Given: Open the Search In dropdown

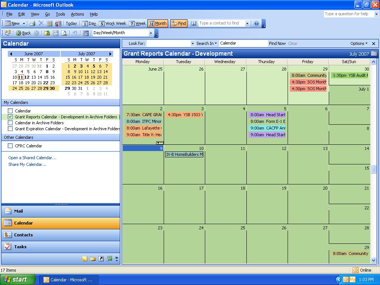Looking at the screenshot, I should point(207,43).
